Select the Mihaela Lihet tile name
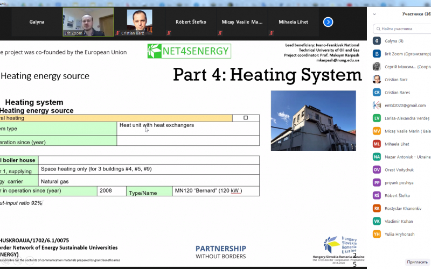Viewport: 431px width, 269px height. 293,22
